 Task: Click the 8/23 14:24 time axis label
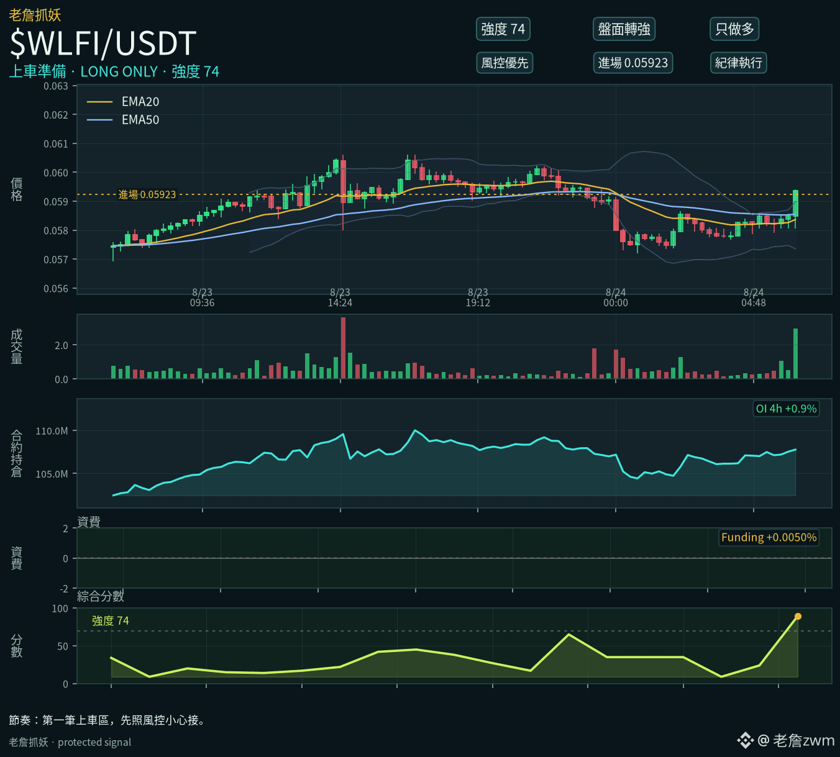(x=340, y=297)
